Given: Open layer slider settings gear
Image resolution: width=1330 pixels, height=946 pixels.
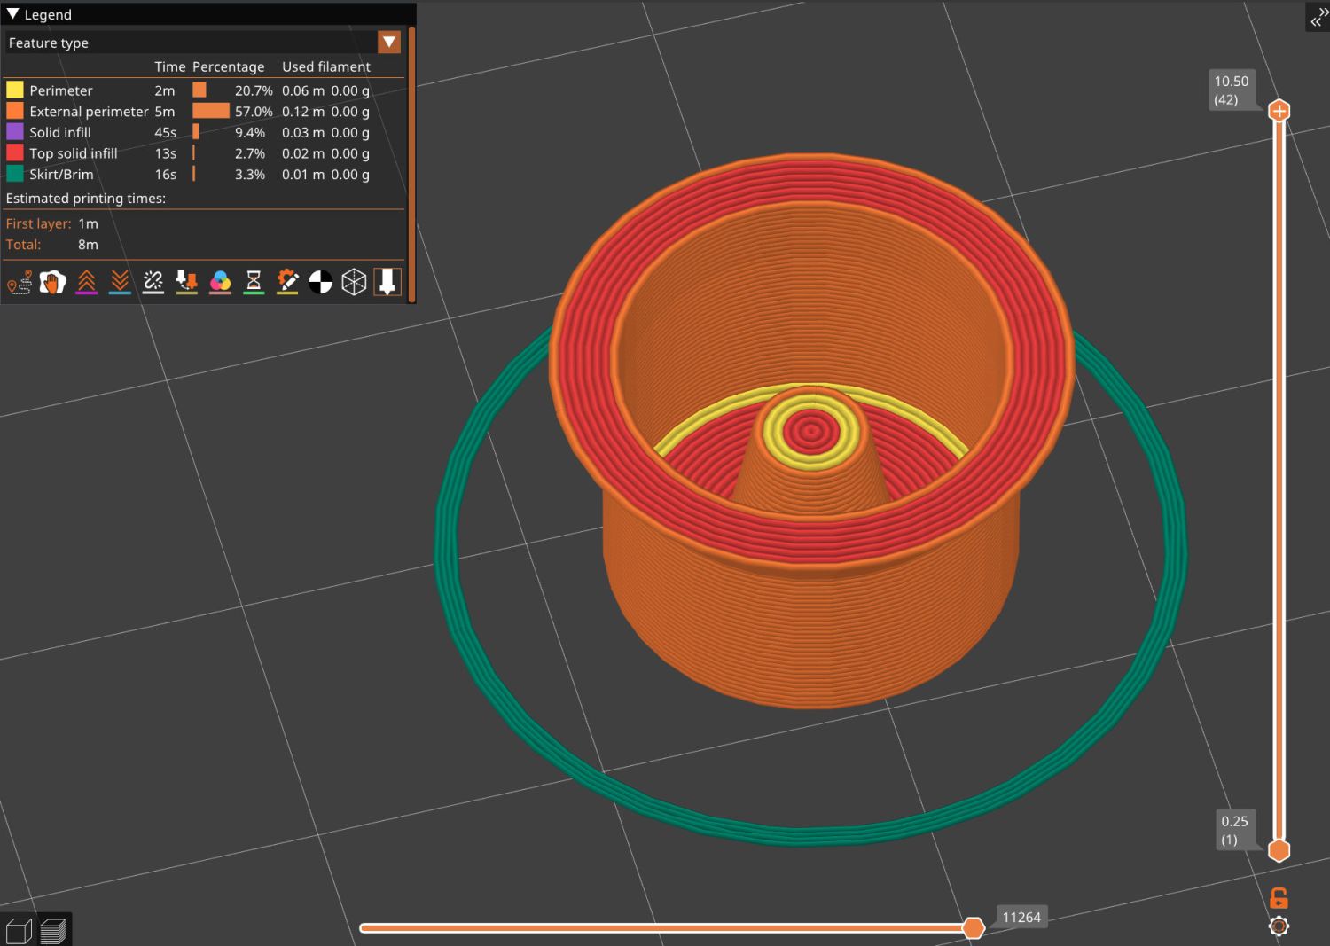Looking at the screenshot, I should (x=1279, y=926).
